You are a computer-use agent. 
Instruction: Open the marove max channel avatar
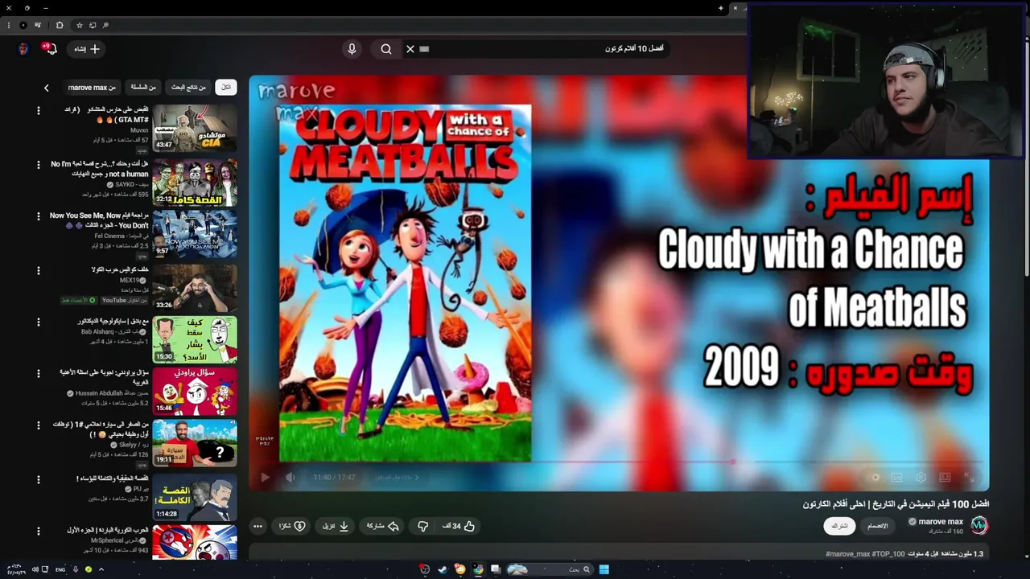[x=979, y=526]
